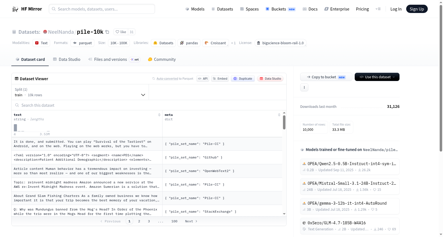Open the Pricing page
Viewport: 443px width, 237px height.
(x=362, y=9)
